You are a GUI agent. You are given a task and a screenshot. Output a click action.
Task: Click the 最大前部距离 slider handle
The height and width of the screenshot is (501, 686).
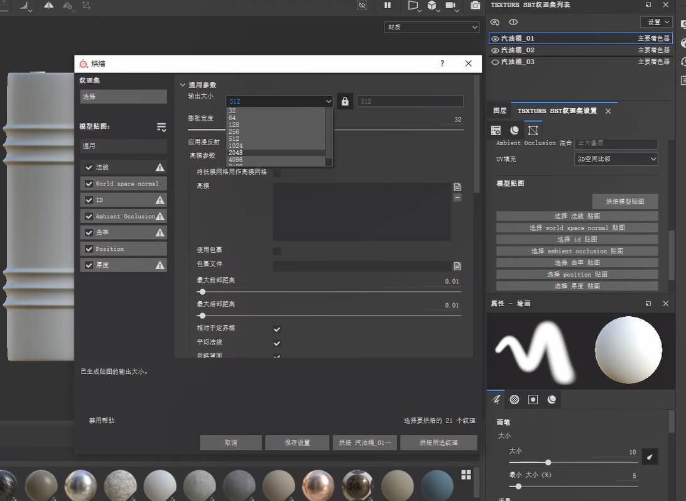click(202, 292)
